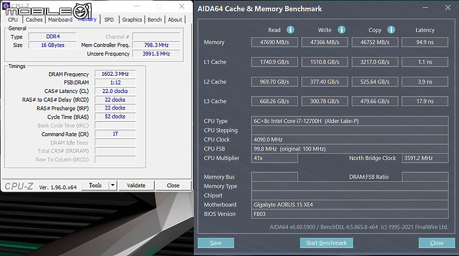The height and width of the screenshot is (256, 459).
Task: Click the Close button in CPU-Z footer
Action: (173, 185)
